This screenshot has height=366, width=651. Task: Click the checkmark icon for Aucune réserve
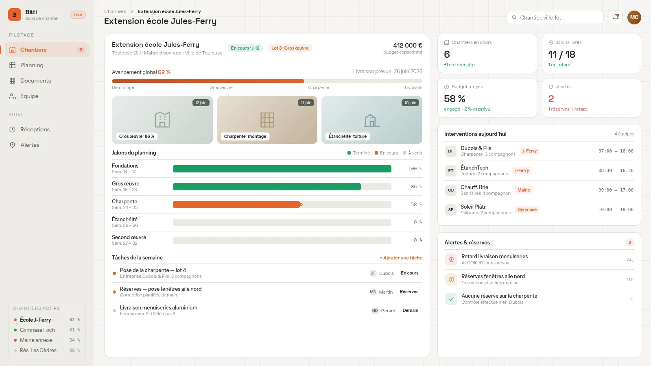point(451,299)
